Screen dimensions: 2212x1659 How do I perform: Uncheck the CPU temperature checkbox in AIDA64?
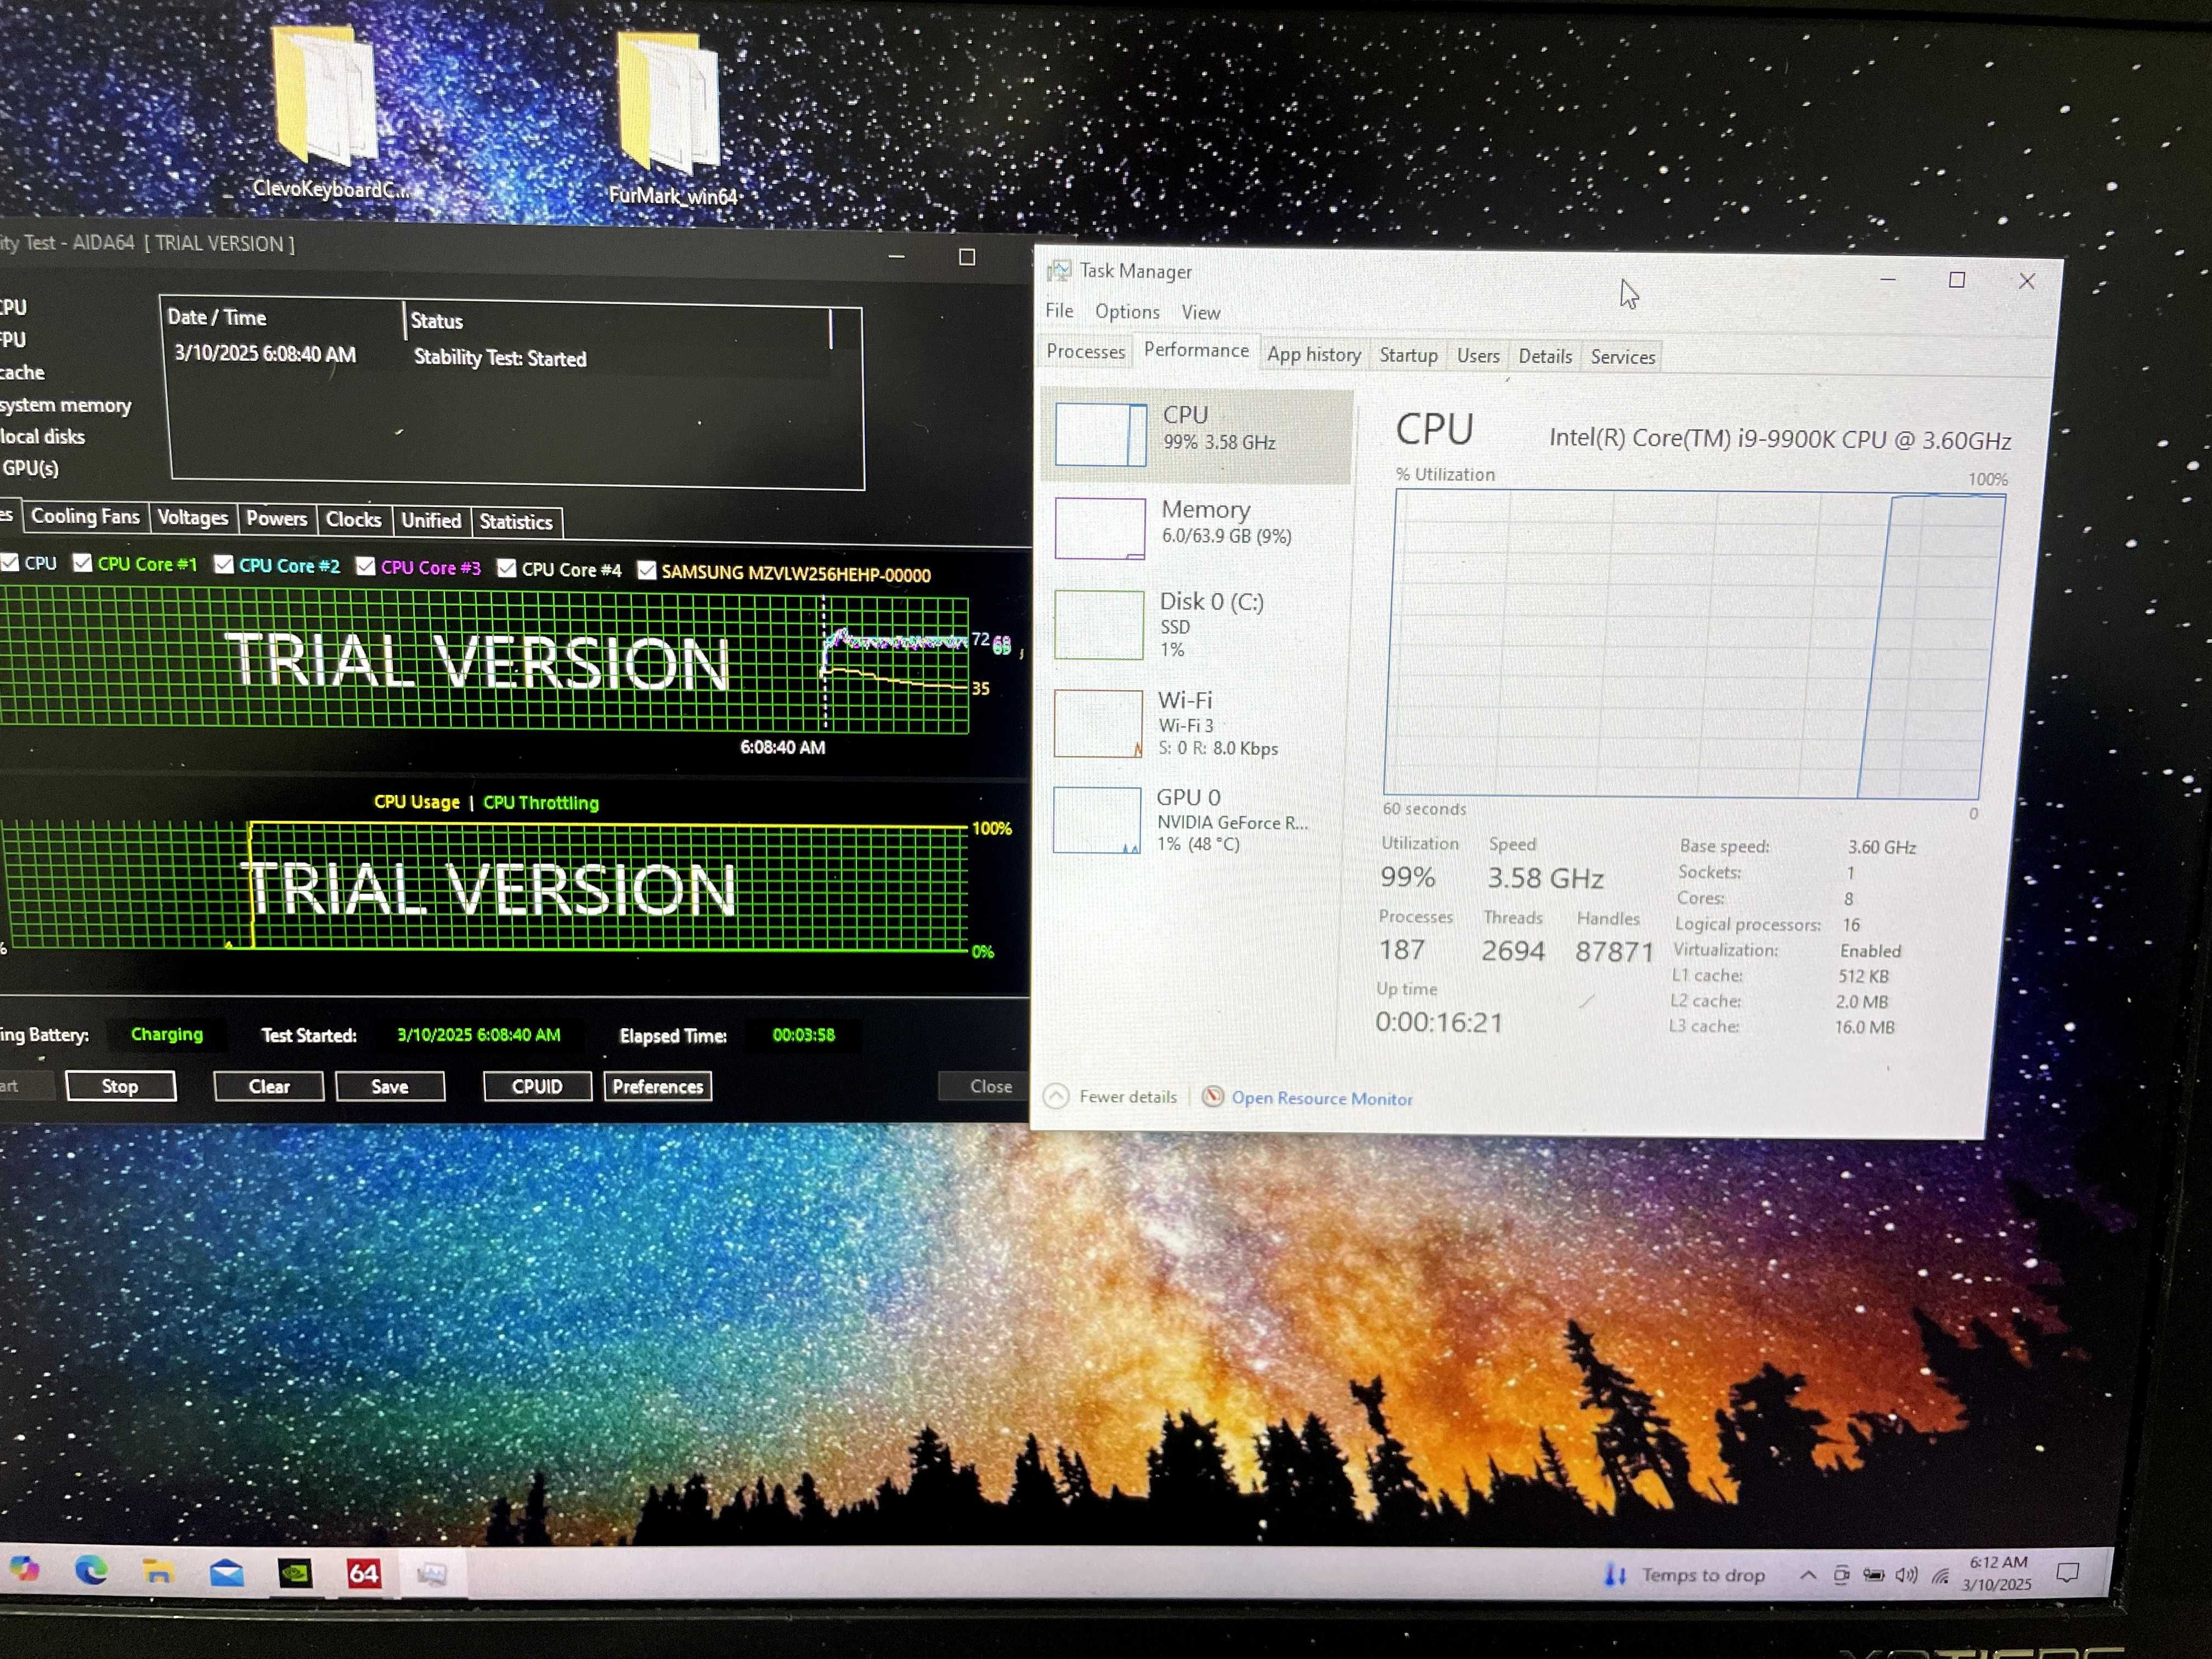pos(10,562)
